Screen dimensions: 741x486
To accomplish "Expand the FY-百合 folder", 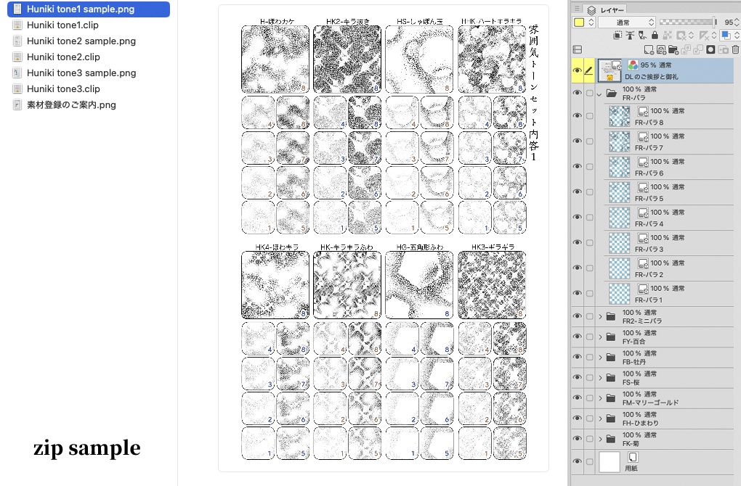I will pyautogui.click(x=600, y=337).
